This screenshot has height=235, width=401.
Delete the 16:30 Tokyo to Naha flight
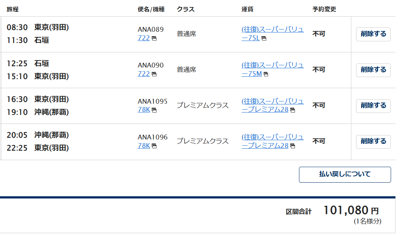tap(373, 106)
